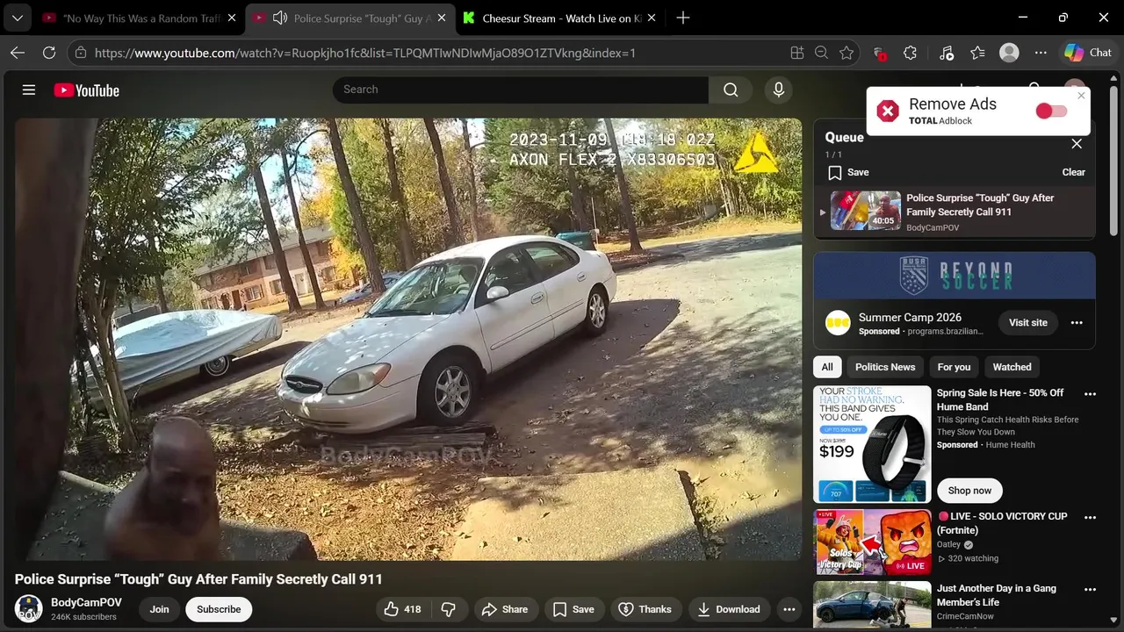
Task: Dismiss the Total Adblock popup
Action: (1081, 96)
